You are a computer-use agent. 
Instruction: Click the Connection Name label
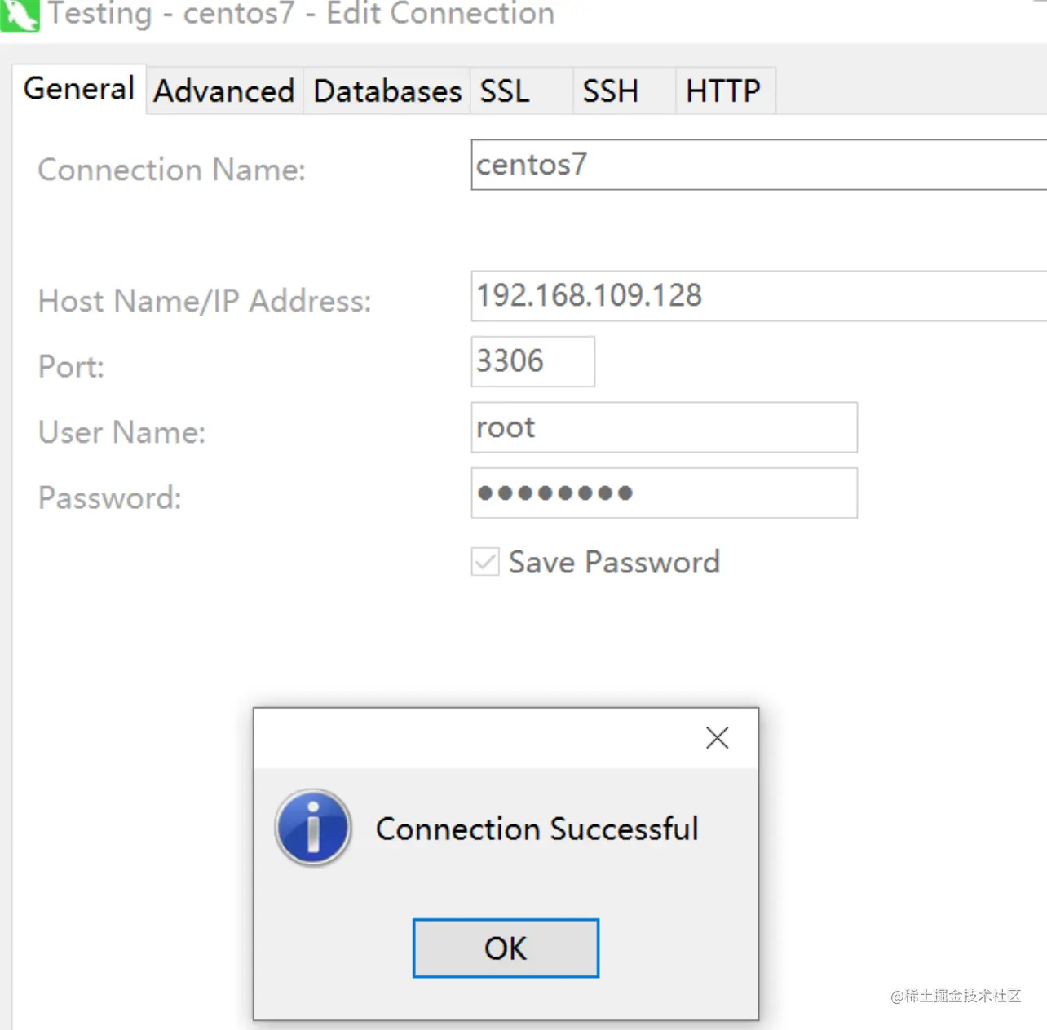[171, 170]
